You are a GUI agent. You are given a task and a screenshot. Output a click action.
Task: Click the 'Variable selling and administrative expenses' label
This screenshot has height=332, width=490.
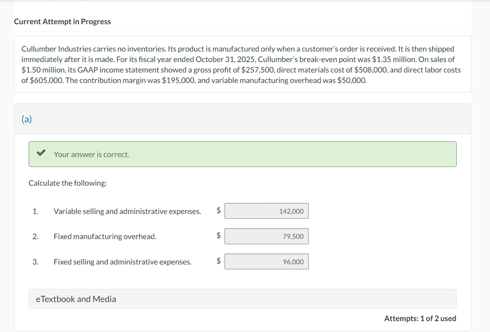pyautogui.click(x=127, y=211)
